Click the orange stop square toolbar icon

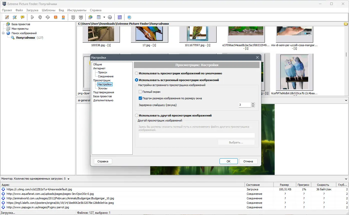pos(56,17)
